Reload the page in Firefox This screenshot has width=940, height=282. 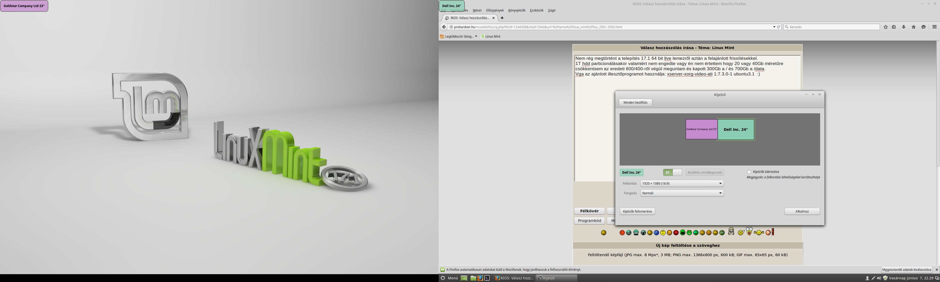point(778,27)
